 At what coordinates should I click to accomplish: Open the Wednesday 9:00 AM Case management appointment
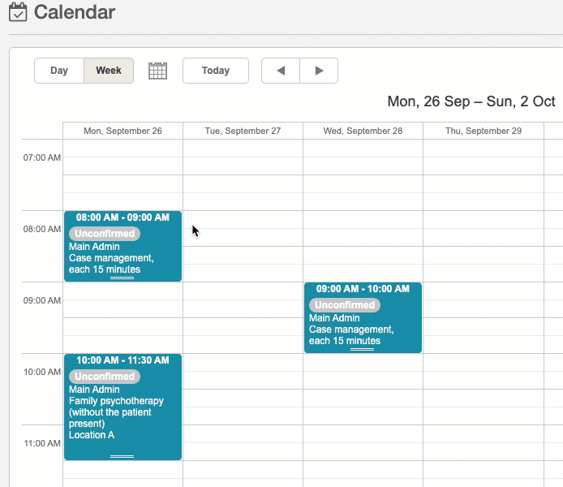click(x=363, y=330)
